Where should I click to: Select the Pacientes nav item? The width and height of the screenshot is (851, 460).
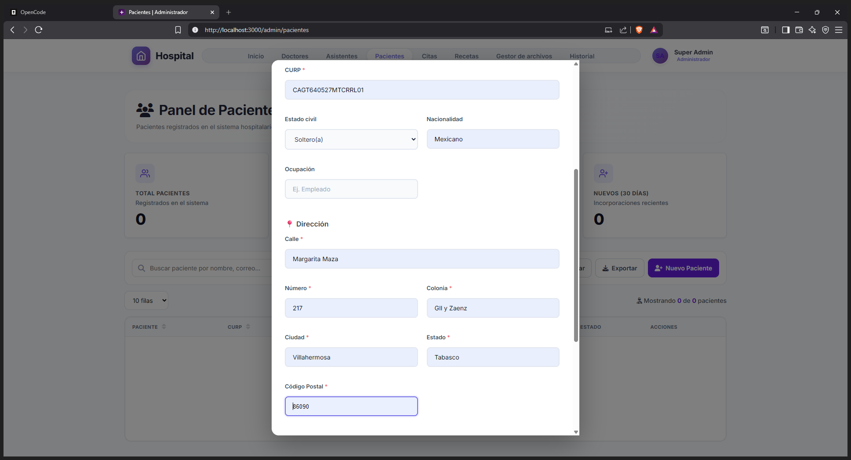389,56
